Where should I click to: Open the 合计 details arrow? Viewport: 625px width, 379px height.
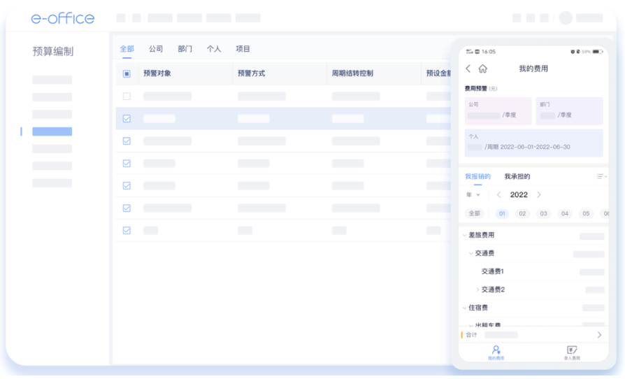point(599,335)
